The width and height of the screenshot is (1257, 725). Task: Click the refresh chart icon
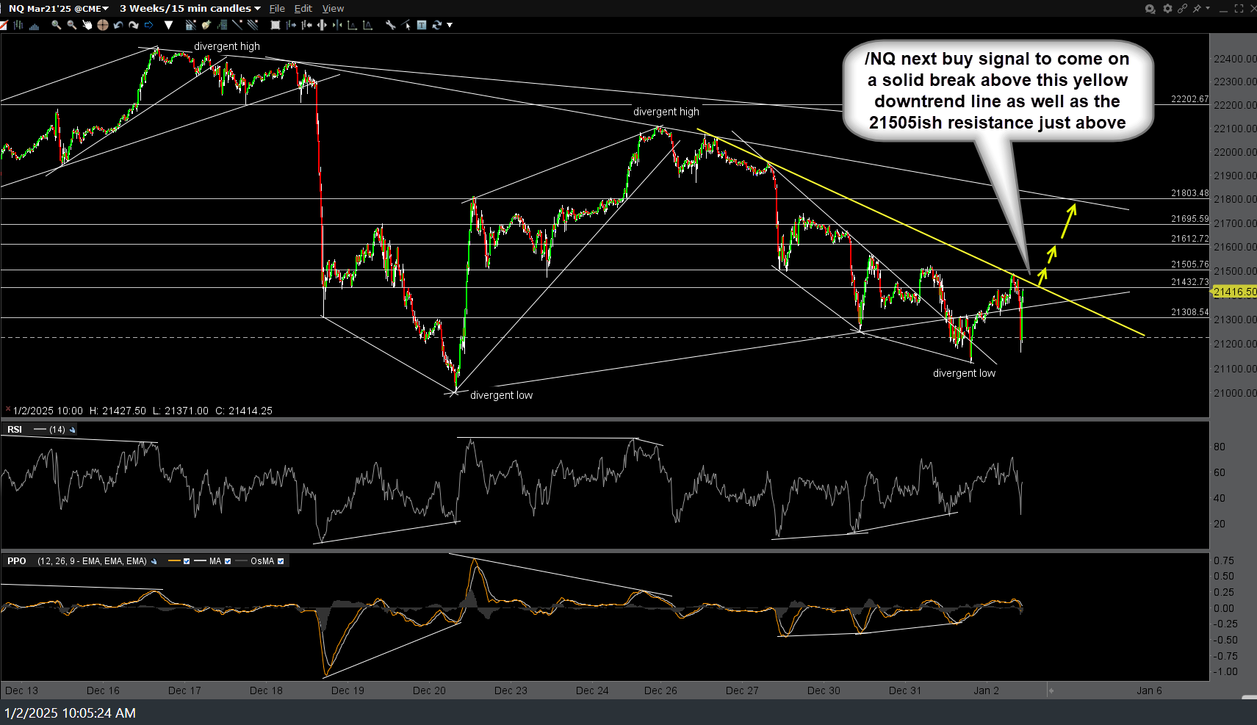437,25
